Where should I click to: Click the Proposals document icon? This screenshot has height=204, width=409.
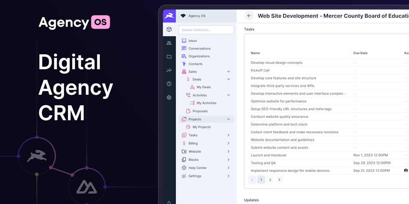pyautogui.click(x=188, y=111)
